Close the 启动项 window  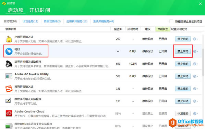click(200, 4)
